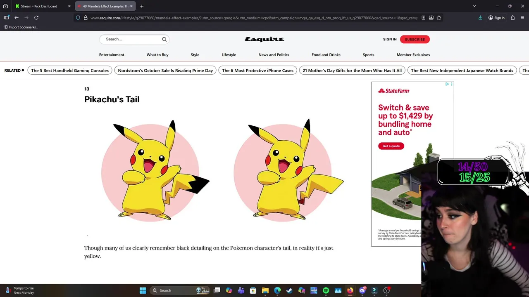
Task: Open Microsoft Store taskbar icon
Action: point(253,290)
